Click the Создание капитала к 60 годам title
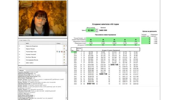Screen dimensions: 178x100 105,24
